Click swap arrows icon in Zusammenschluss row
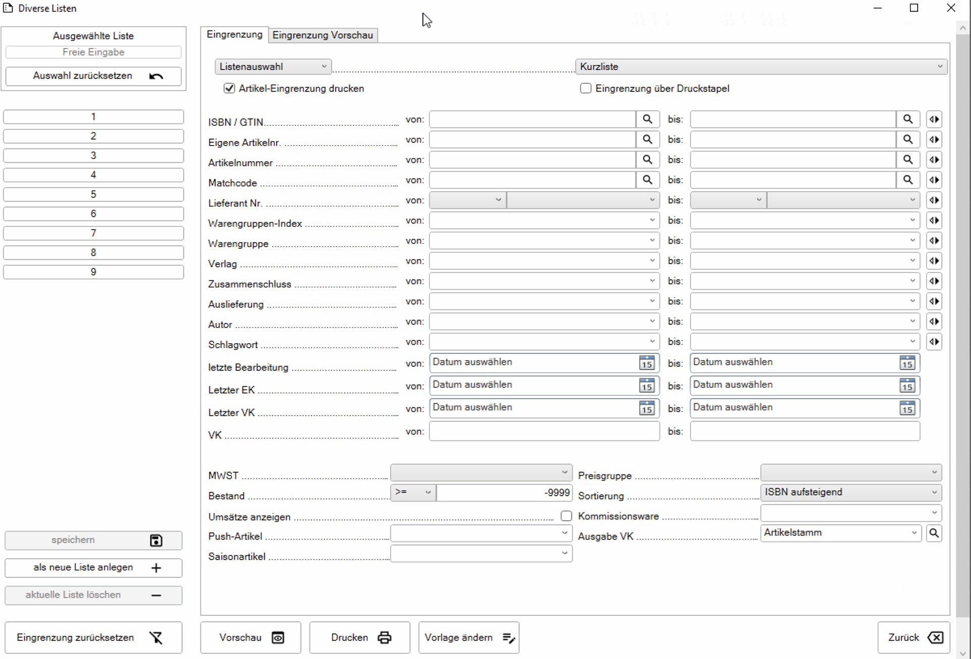This screenshot has width=971, height=659. point(934,281)
